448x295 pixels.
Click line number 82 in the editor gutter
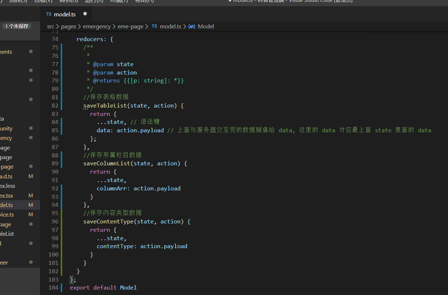click(x=55, y=105)
